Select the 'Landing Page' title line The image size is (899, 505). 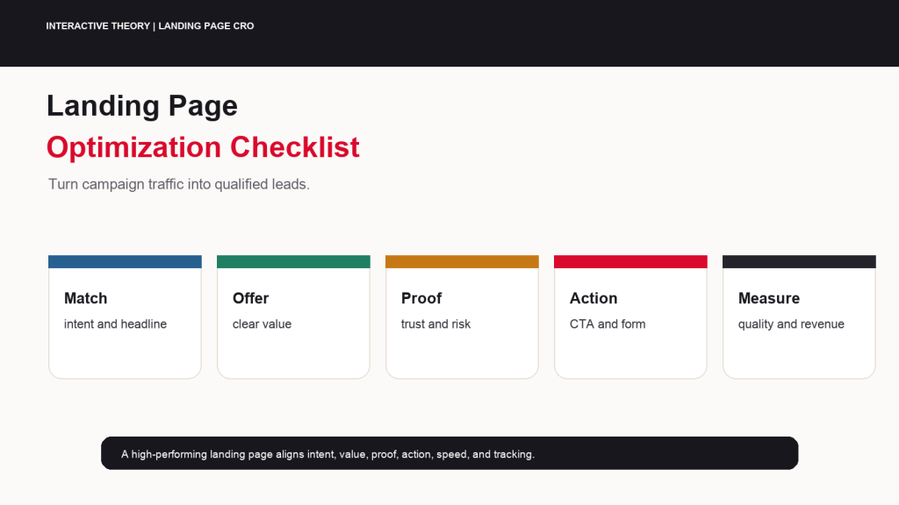[142, 106]
